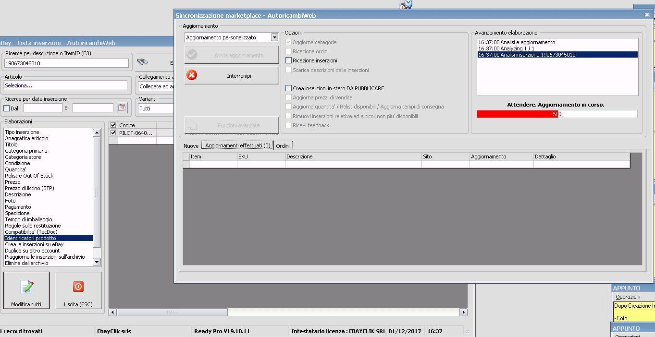Click the Aggiornamento column header
655x337 pixels.
tap(501, 156)
